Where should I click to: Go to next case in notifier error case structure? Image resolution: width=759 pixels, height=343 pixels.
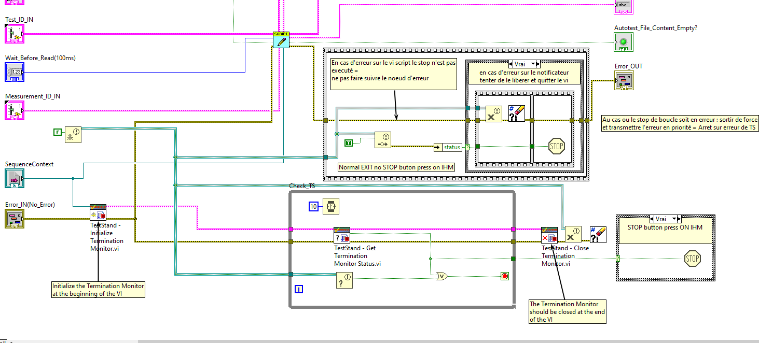point(538,64)
